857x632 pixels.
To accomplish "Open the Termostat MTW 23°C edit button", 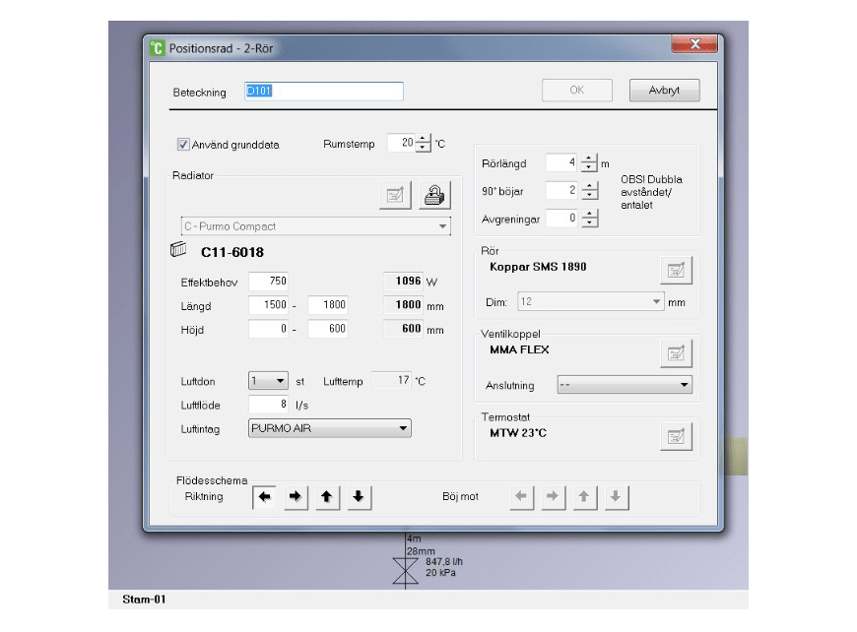I will (676, 435).
